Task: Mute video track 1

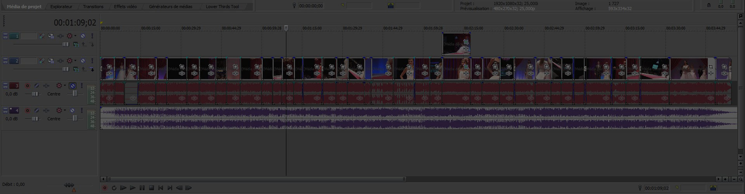Action: click(83, 36)
